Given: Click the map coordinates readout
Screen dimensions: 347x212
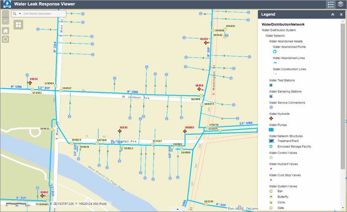Looking at the screenshot, I should (79, 204).
